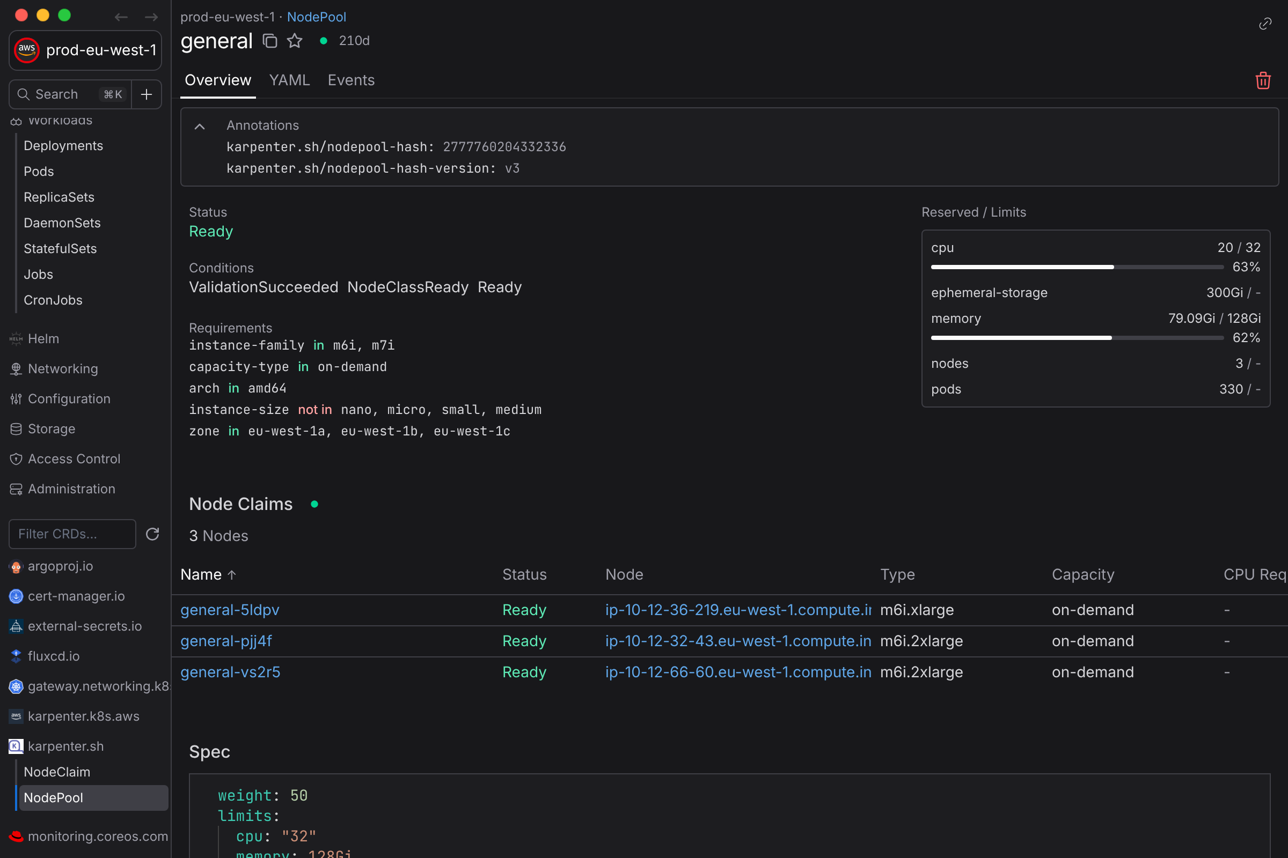Screen dimensions: 1288x858
Task: Expand the argoproj.io CRD group
Action: pos(60,566)
